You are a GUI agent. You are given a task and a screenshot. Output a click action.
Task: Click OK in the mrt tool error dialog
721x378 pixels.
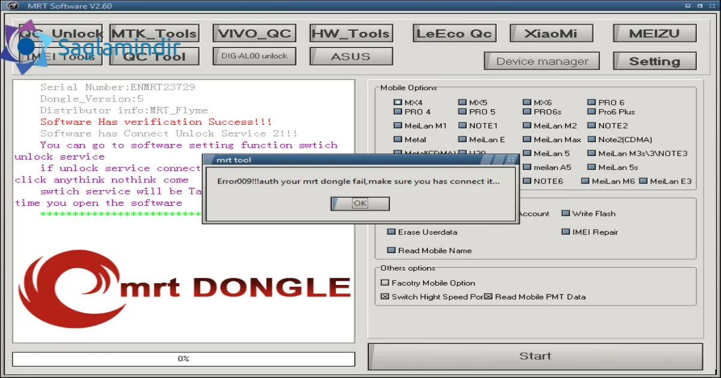(x=360, y=203)
